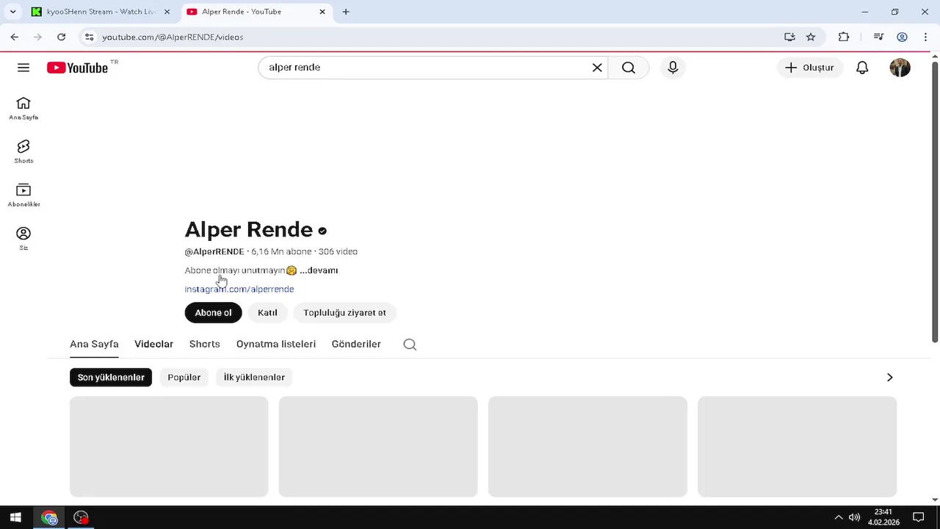Open the Siz profile sidebar item
This screenshot has width=940, height=529.
[23, 238]
